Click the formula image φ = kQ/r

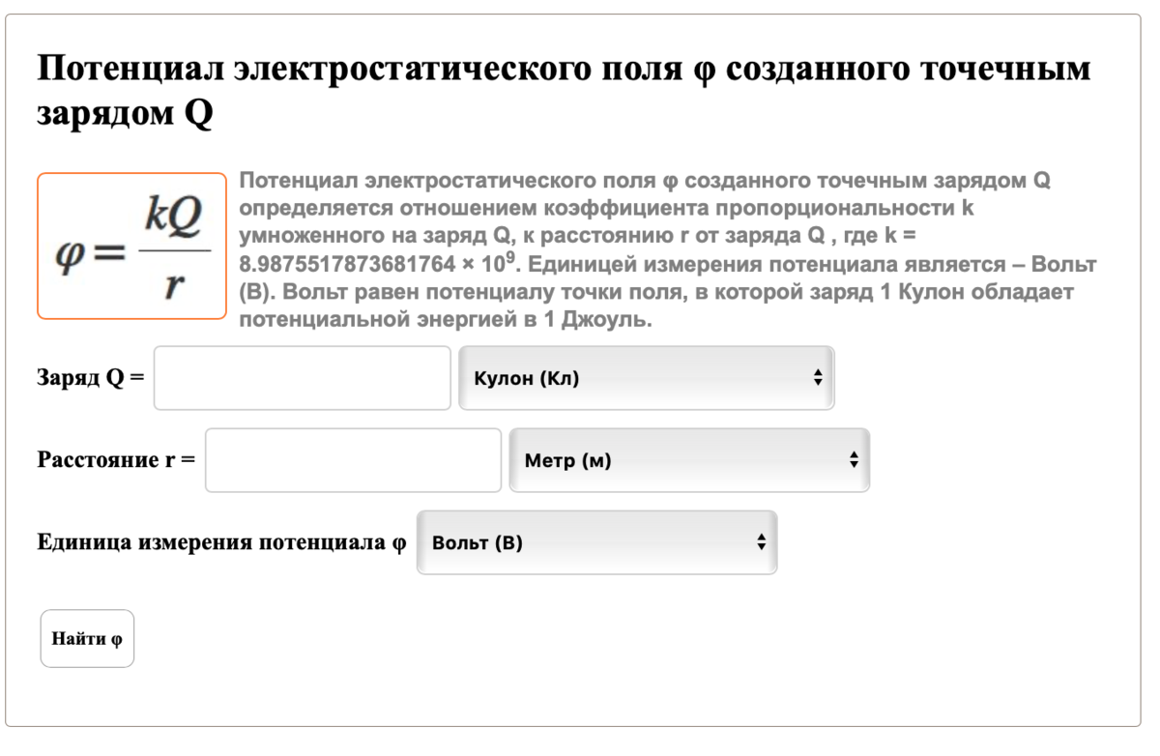pyautogui.click(x=131, y=247)
